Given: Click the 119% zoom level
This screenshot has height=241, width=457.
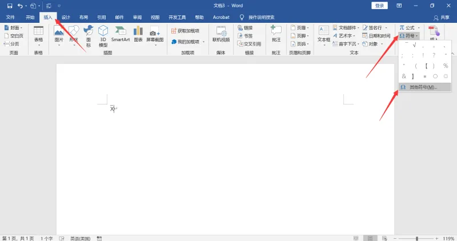Looking at the screenshot, I should (x=448, y=238).
